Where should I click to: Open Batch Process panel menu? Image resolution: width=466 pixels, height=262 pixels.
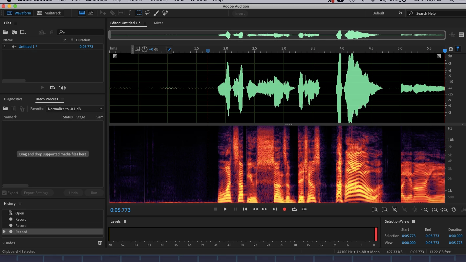pos(62,99)
